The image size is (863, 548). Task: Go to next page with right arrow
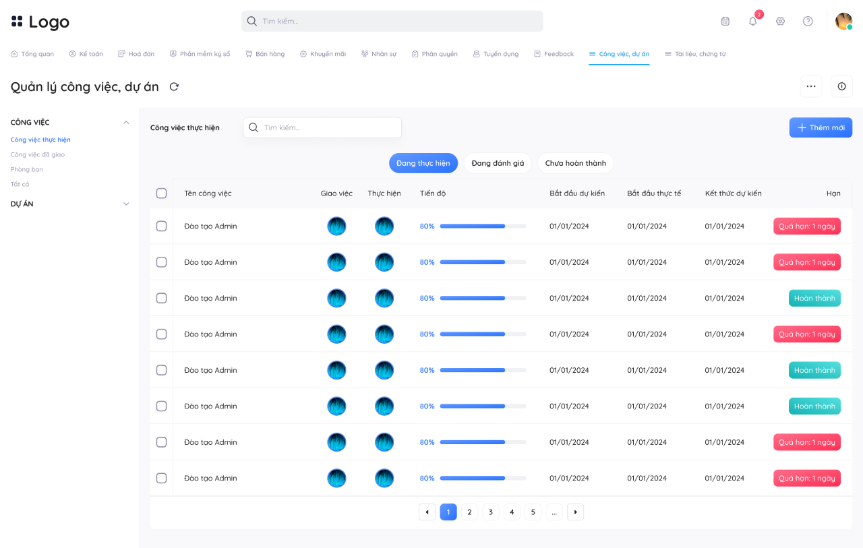click(x=575, y=512)
